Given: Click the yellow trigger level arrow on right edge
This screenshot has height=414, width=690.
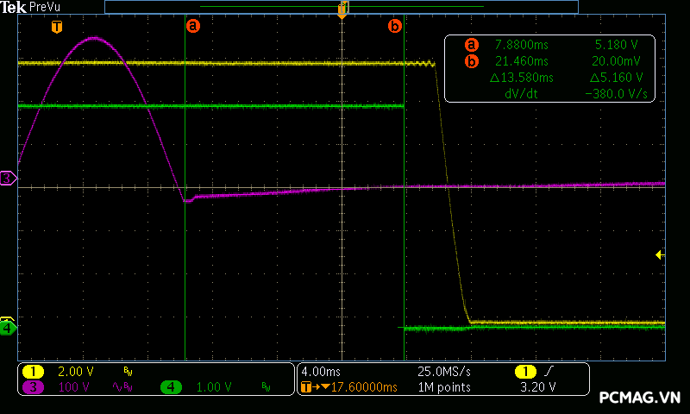Looking at the screenshot, I should [660, 254].
